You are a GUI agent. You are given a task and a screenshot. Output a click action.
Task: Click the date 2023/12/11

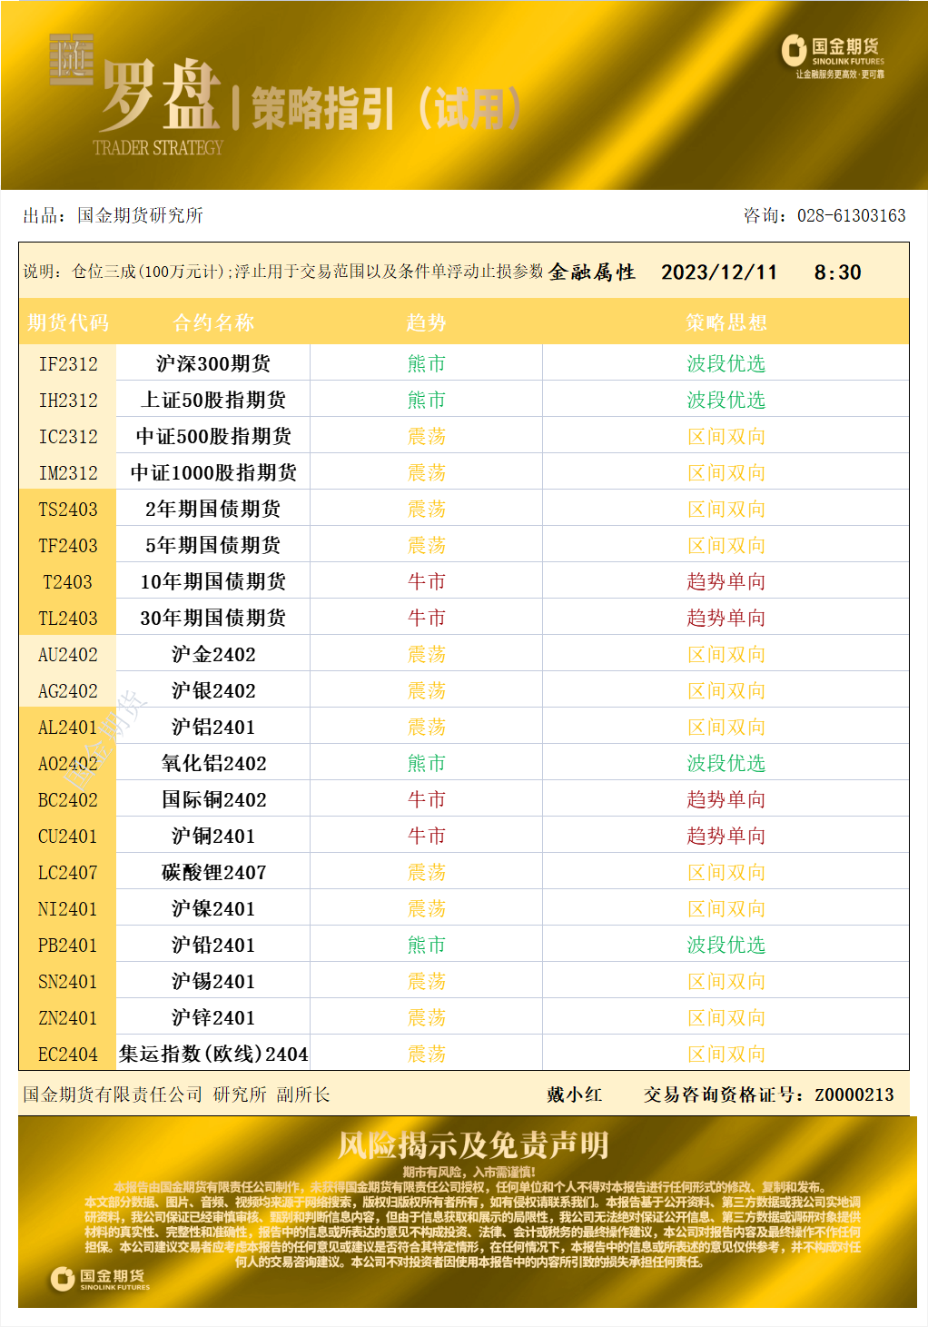tap(719, 272)
